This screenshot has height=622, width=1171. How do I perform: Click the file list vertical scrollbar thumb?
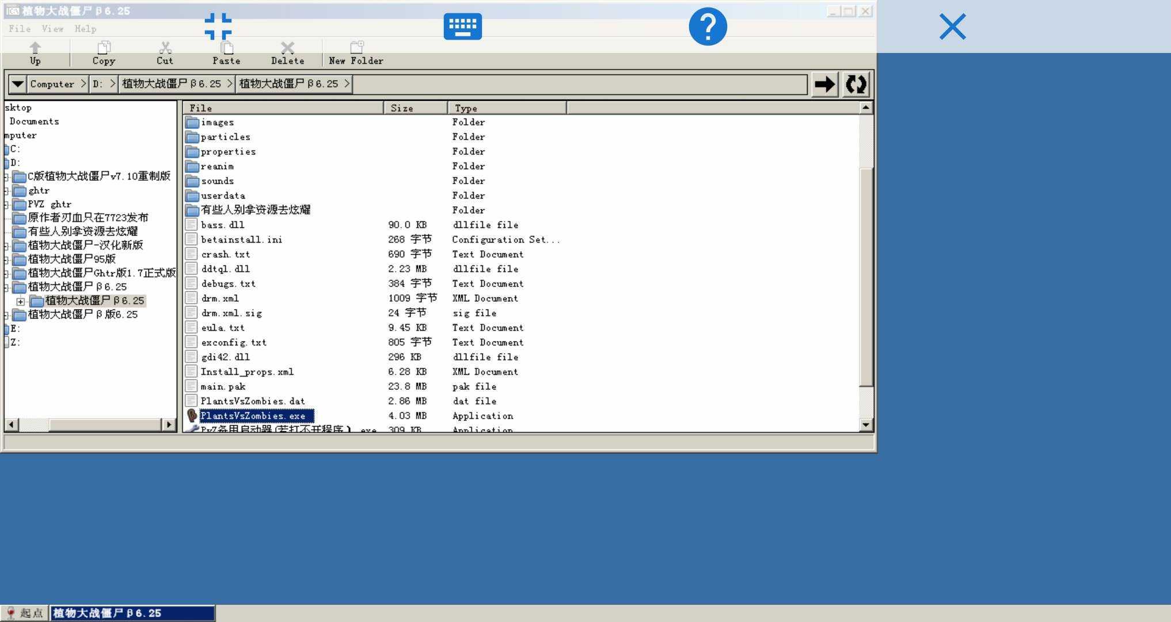tap(865, 276)
